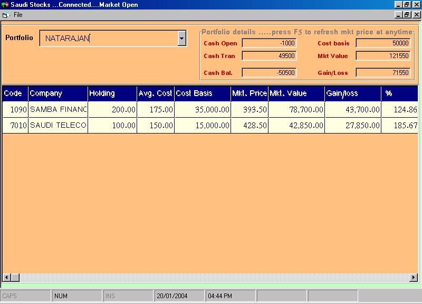
Task: Click the Portfolio name field showing NATARAJAN
Action: pyautogui.click(x=108, y=38)
